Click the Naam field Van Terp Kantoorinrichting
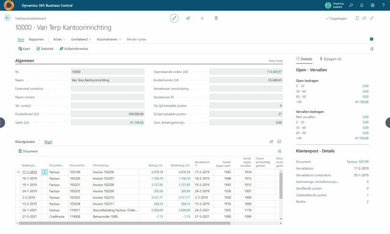Viewport: 390px width, 234px height. pyautogui.click(x=107, y=80)
